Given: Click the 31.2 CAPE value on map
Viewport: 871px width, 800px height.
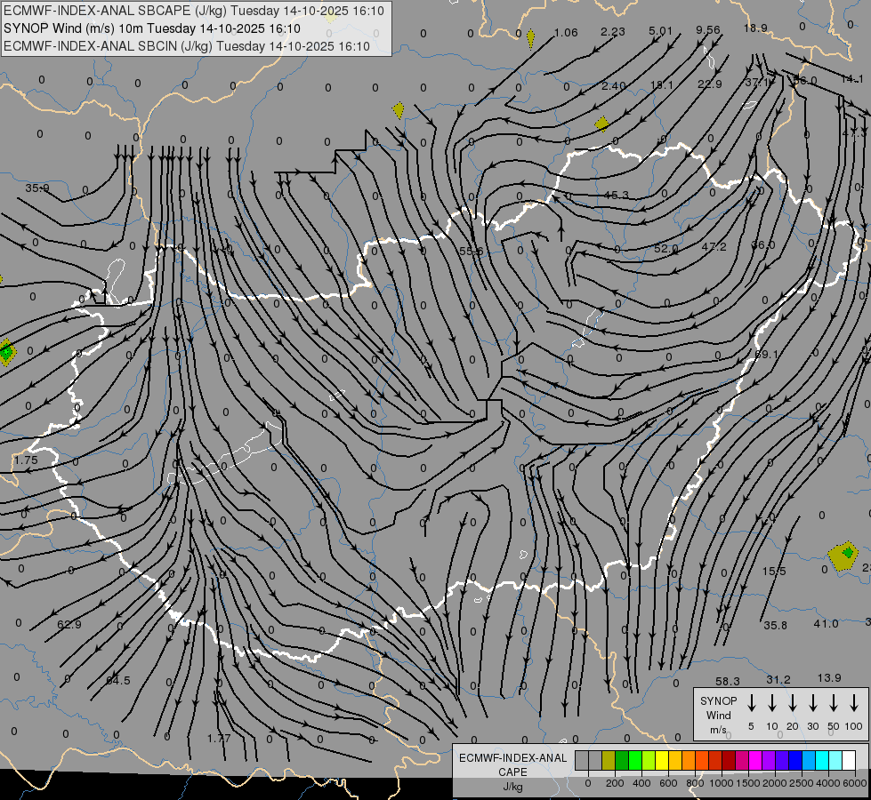Looking at the screenshot, I should (778, 679).
